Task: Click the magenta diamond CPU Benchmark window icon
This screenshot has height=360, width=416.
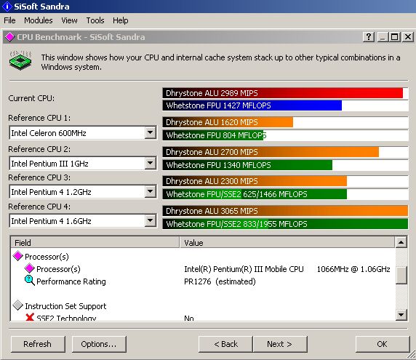Action: coord(9,37)
